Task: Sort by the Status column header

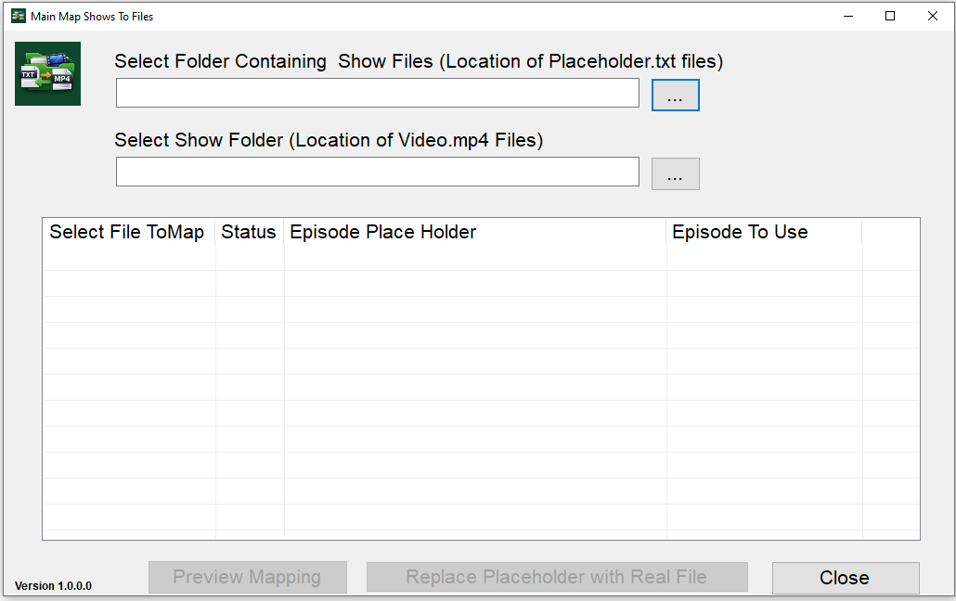Action: [x=249, y=232]
